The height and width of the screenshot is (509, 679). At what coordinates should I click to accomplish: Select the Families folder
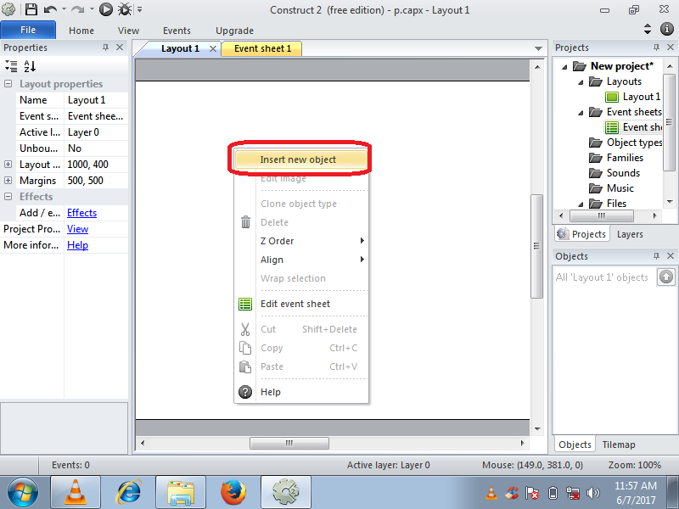click(x=616, y=158)
